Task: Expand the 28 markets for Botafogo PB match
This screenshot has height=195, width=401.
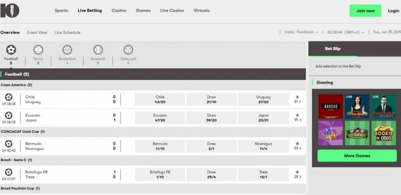Action: (297, 177)
